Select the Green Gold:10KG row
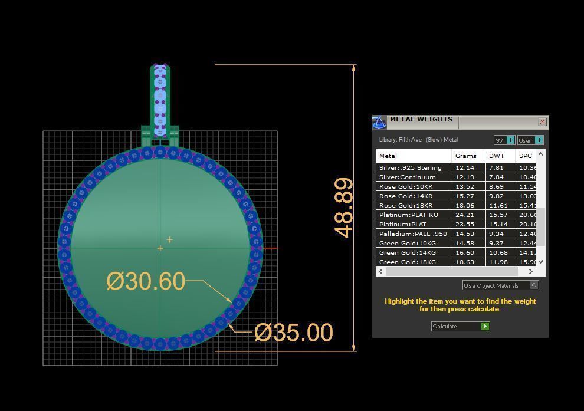Screen dimensions: 584x411 pyautogui.click(x=456, y=243)
